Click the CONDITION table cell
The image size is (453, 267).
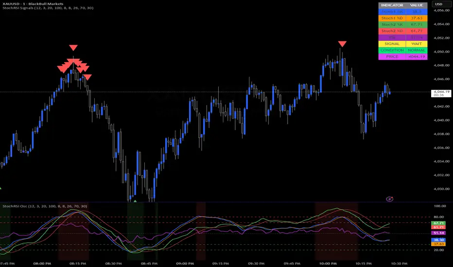pos(392,50)
